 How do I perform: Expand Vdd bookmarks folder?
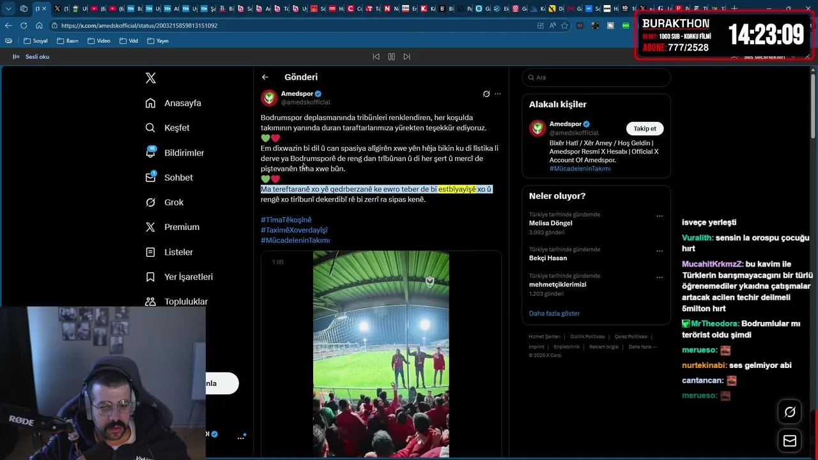click(x=128, y=41)
